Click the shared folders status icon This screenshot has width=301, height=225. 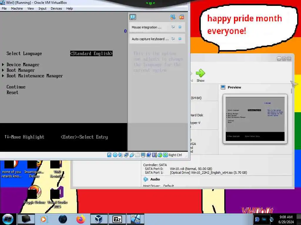[137, 155]
